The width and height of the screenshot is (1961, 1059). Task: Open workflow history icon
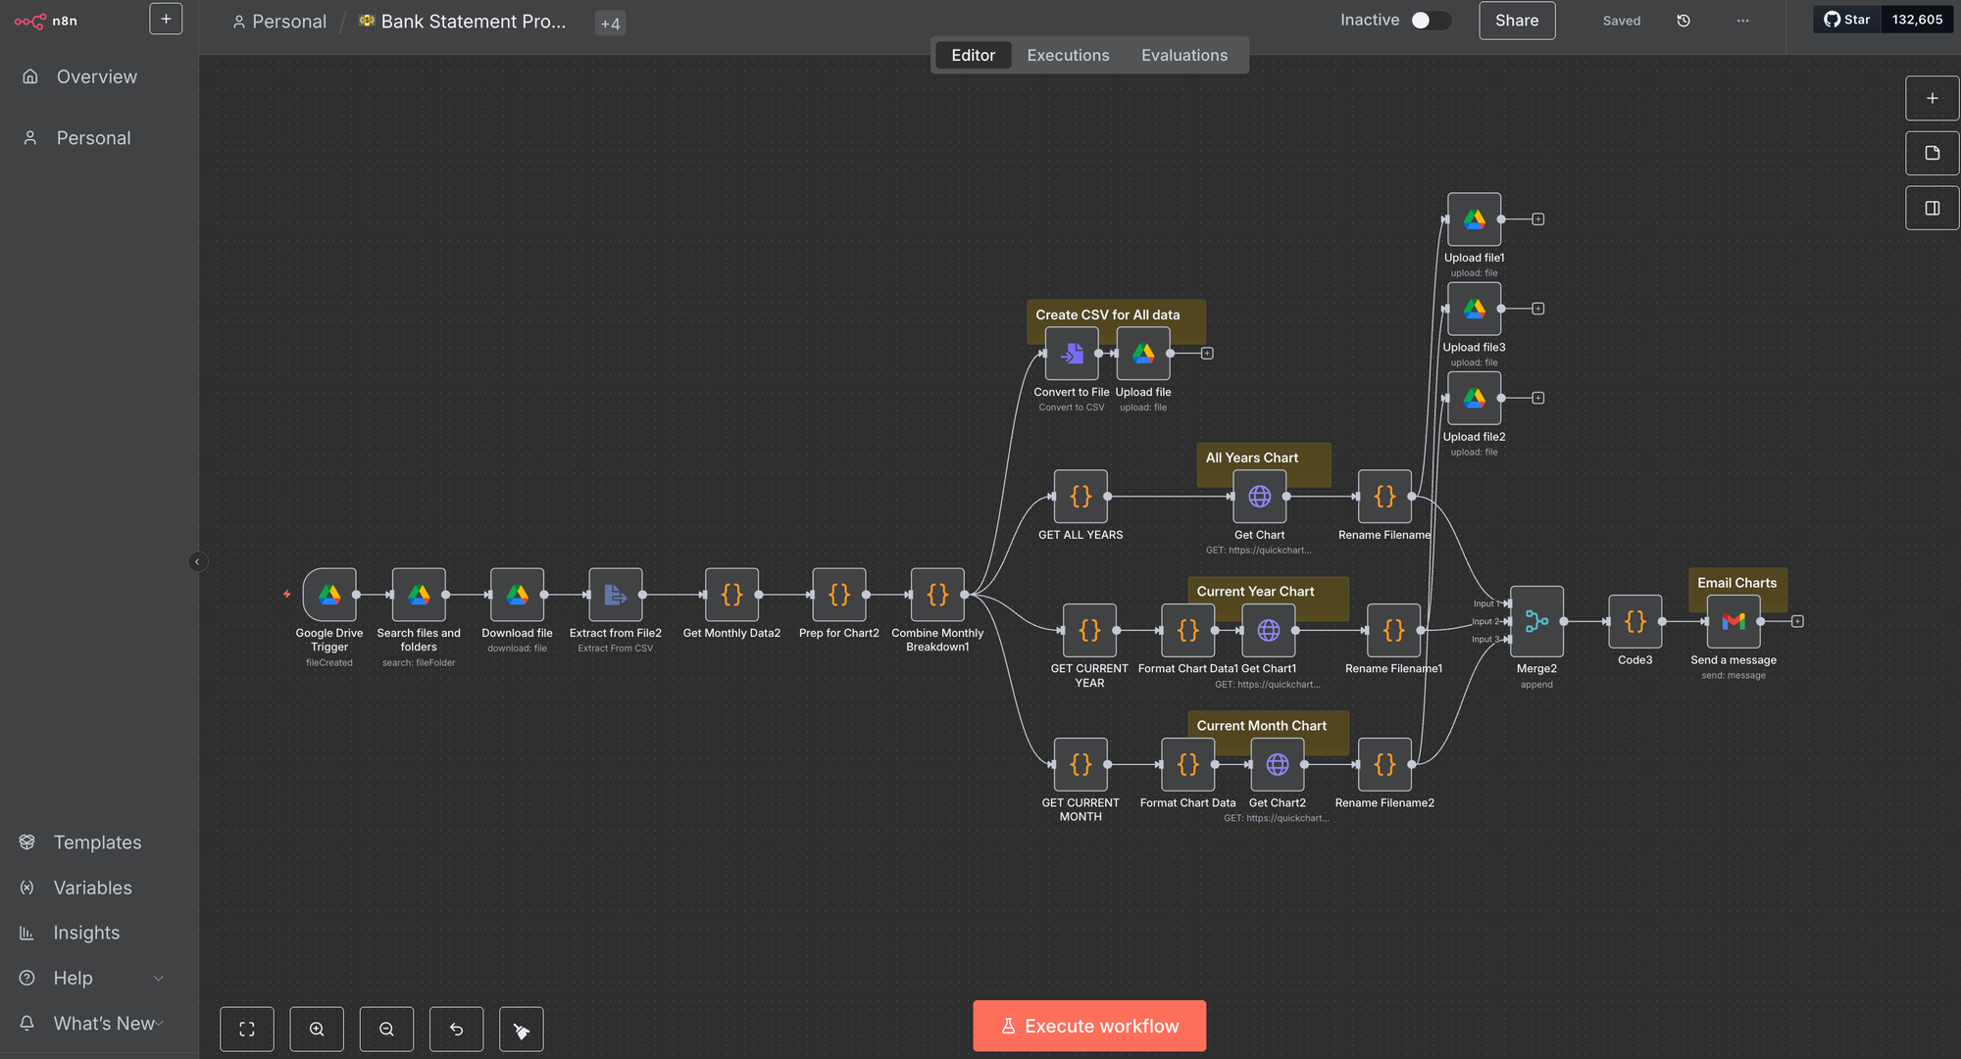pyautogui.click(x=1684, y=21)
